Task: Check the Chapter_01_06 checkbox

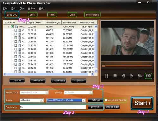Action: point(16,49)
